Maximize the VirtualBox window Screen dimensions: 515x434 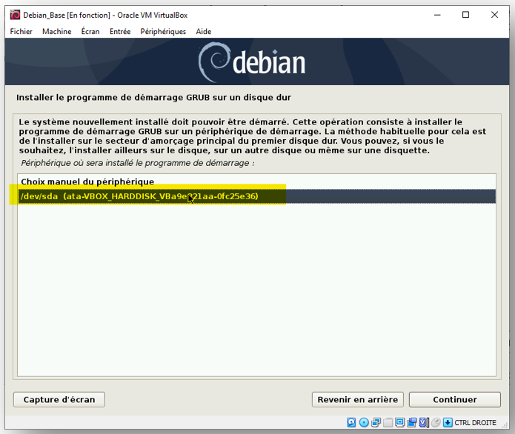465,15
